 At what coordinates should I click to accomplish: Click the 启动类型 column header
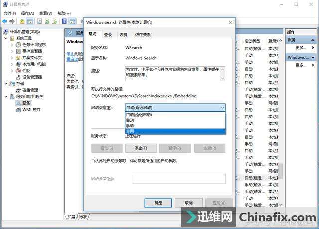pos(252,41)
